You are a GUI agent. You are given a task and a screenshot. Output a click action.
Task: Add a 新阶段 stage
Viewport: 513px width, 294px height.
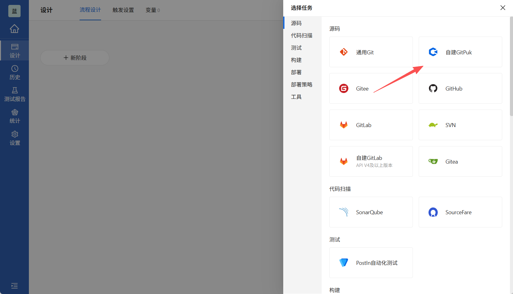point(75,58)
